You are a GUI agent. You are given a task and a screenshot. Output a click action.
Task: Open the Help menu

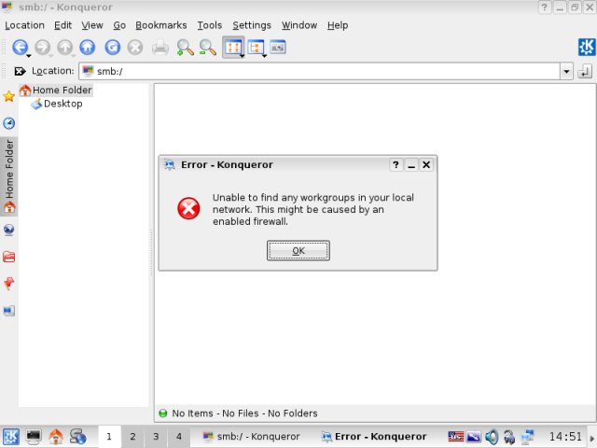point(338,25)
